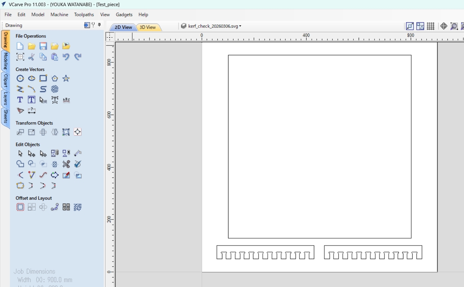
Task: Save the file with floppy icon
Action: [43, 46]
